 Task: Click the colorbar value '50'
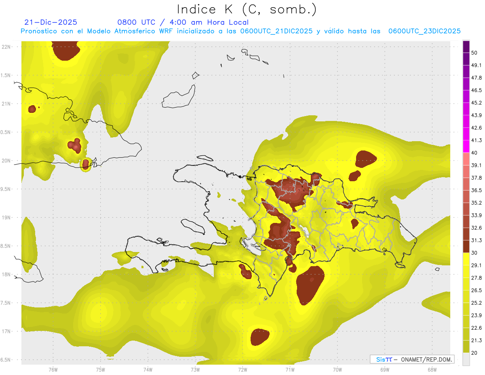tap(474, 53)
